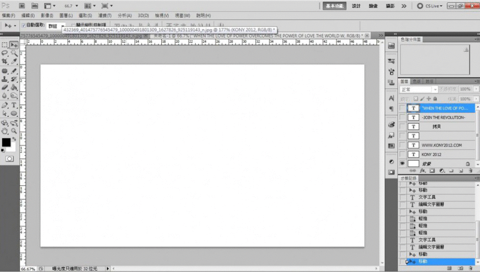Open the 影像(I) menu
The image size is (480, 272).
tap(47, 16)
